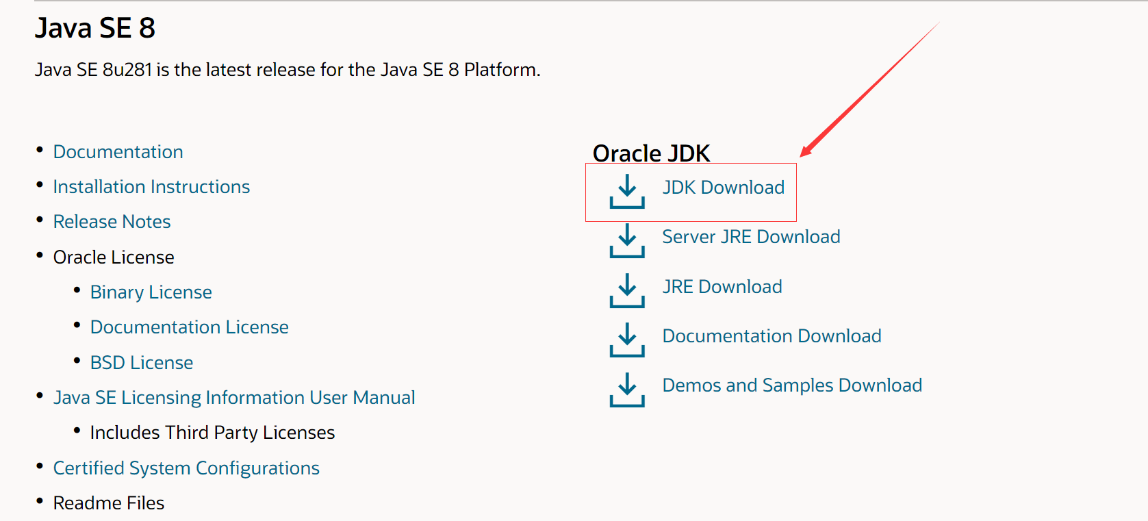
Task: Open the Installation Instructions link
Action: tap(151, 187)
